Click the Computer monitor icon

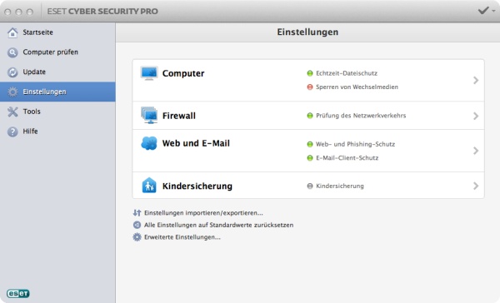pyautogui.click(x=149, y=73)
